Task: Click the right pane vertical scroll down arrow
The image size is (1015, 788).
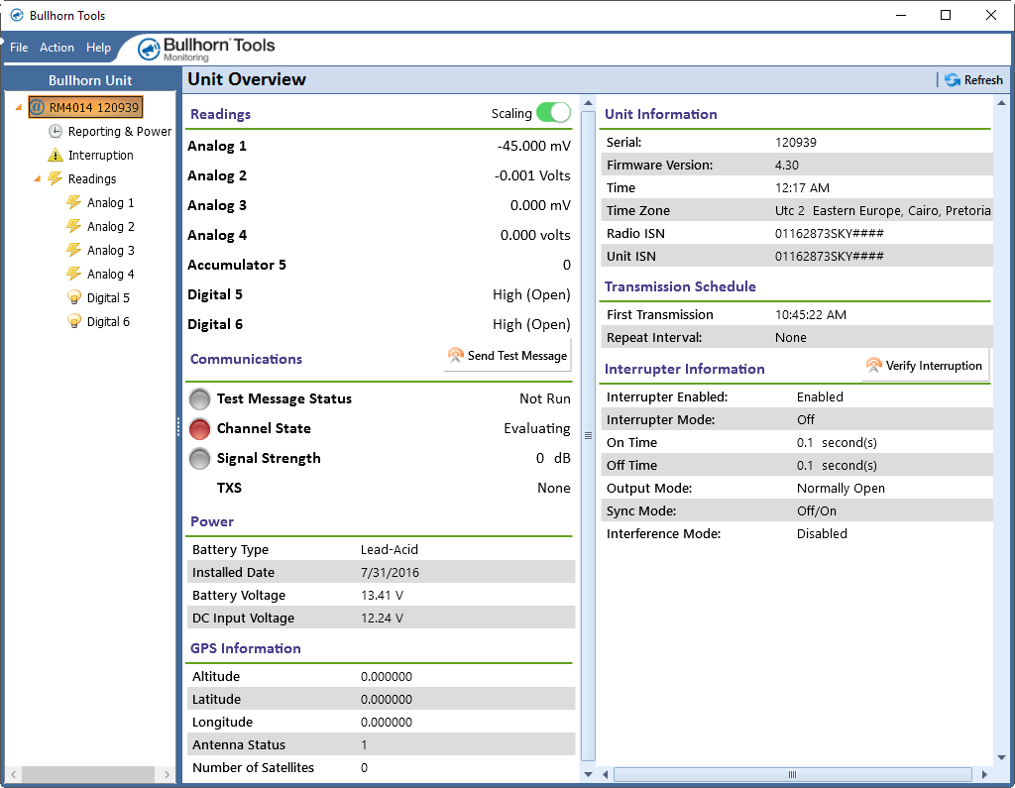Action: point(1001,757)
